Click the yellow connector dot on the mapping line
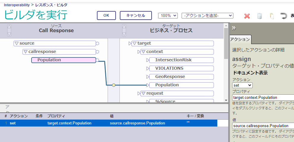The width and height of the screenshot is (294, 142). coord(114,85)
